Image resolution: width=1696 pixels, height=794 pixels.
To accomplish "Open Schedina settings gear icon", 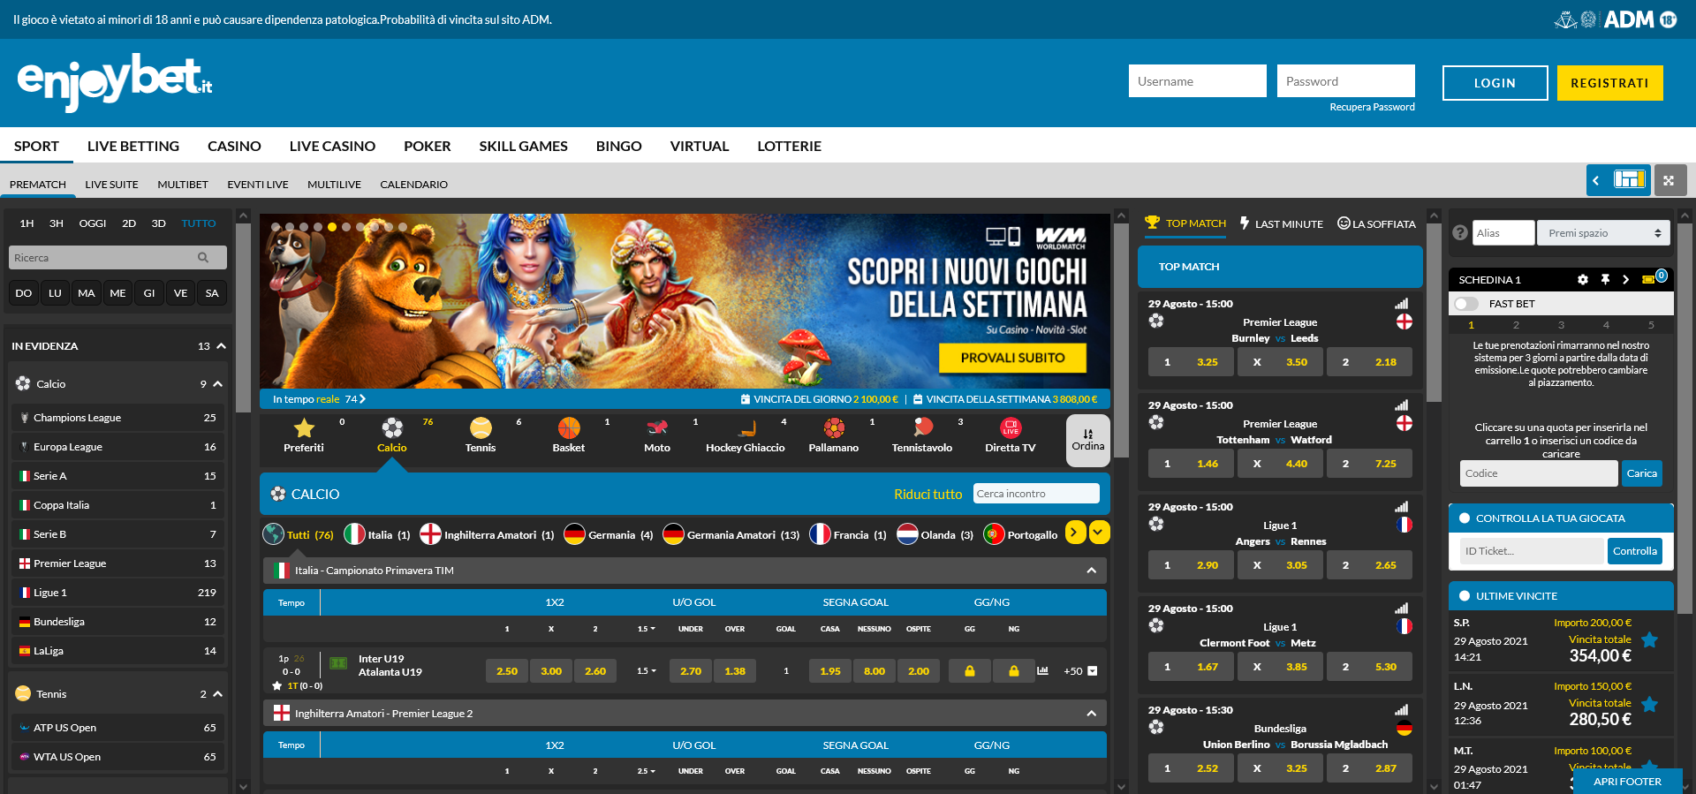I will point(1583,280).
